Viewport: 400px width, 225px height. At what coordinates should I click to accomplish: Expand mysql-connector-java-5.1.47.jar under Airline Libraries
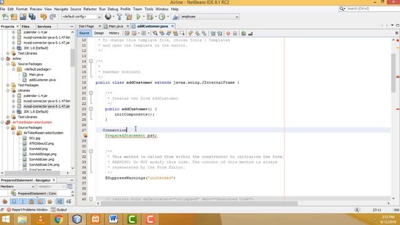(x=14, y=106)
